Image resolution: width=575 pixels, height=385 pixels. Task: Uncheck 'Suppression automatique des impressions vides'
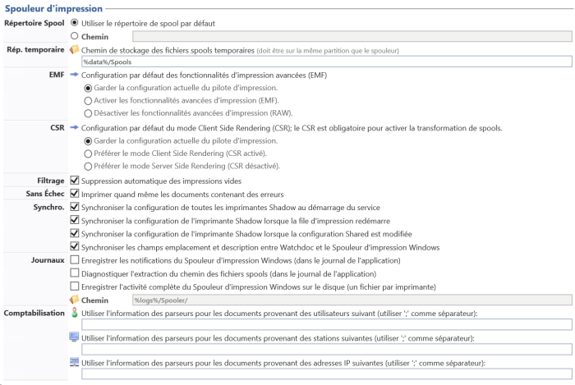76,181
